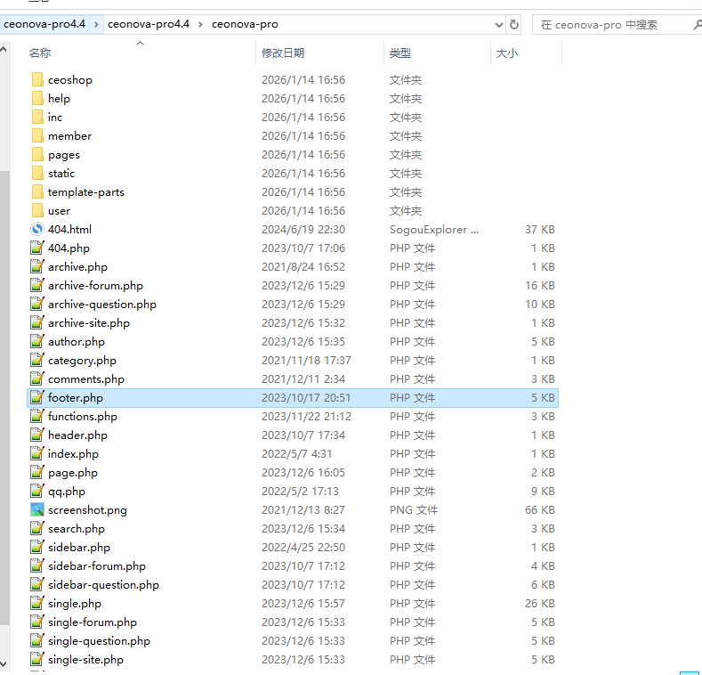
Task: Sort by 类型 column header
Action: click(x=437, y=53)
